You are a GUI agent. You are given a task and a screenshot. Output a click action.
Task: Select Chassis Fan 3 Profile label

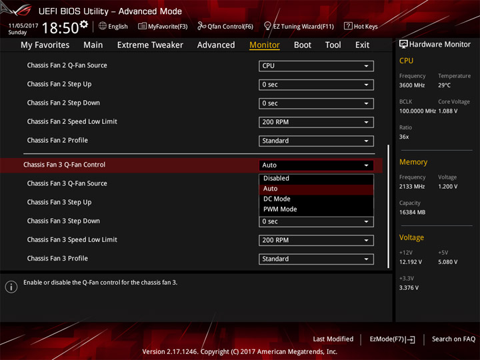(57, 259)
